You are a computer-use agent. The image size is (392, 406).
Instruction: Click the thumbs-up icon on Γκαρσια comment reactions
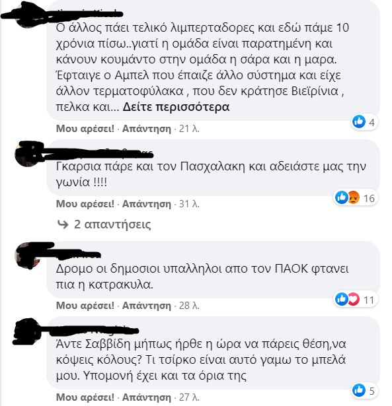coord(342,197)
